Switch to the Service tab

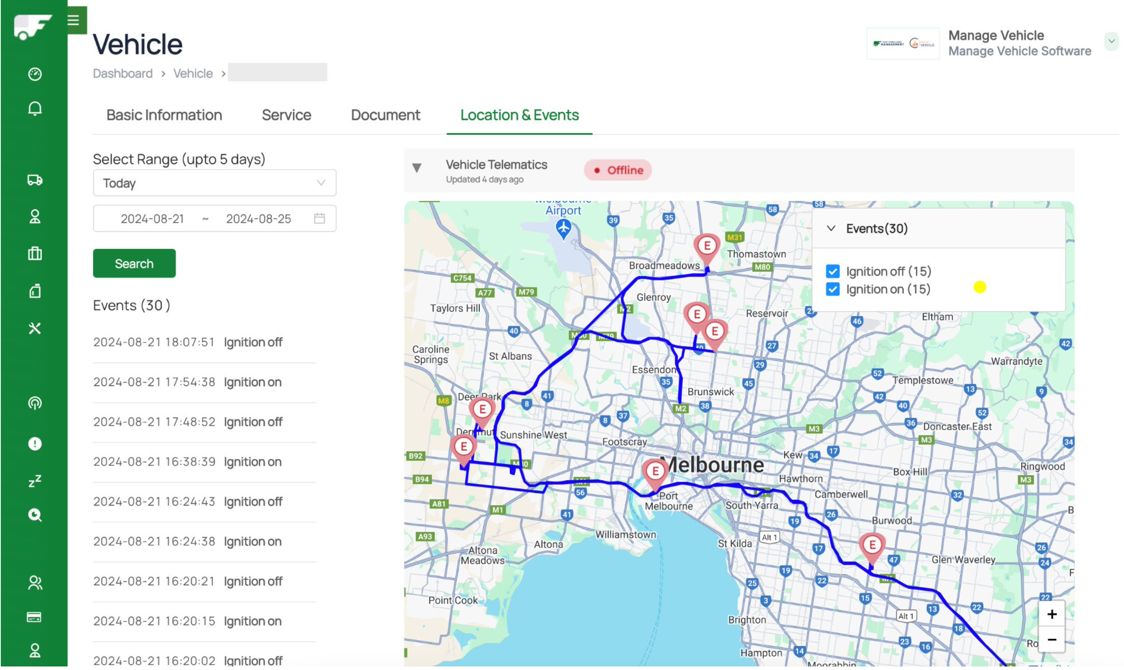pos(287,115)
